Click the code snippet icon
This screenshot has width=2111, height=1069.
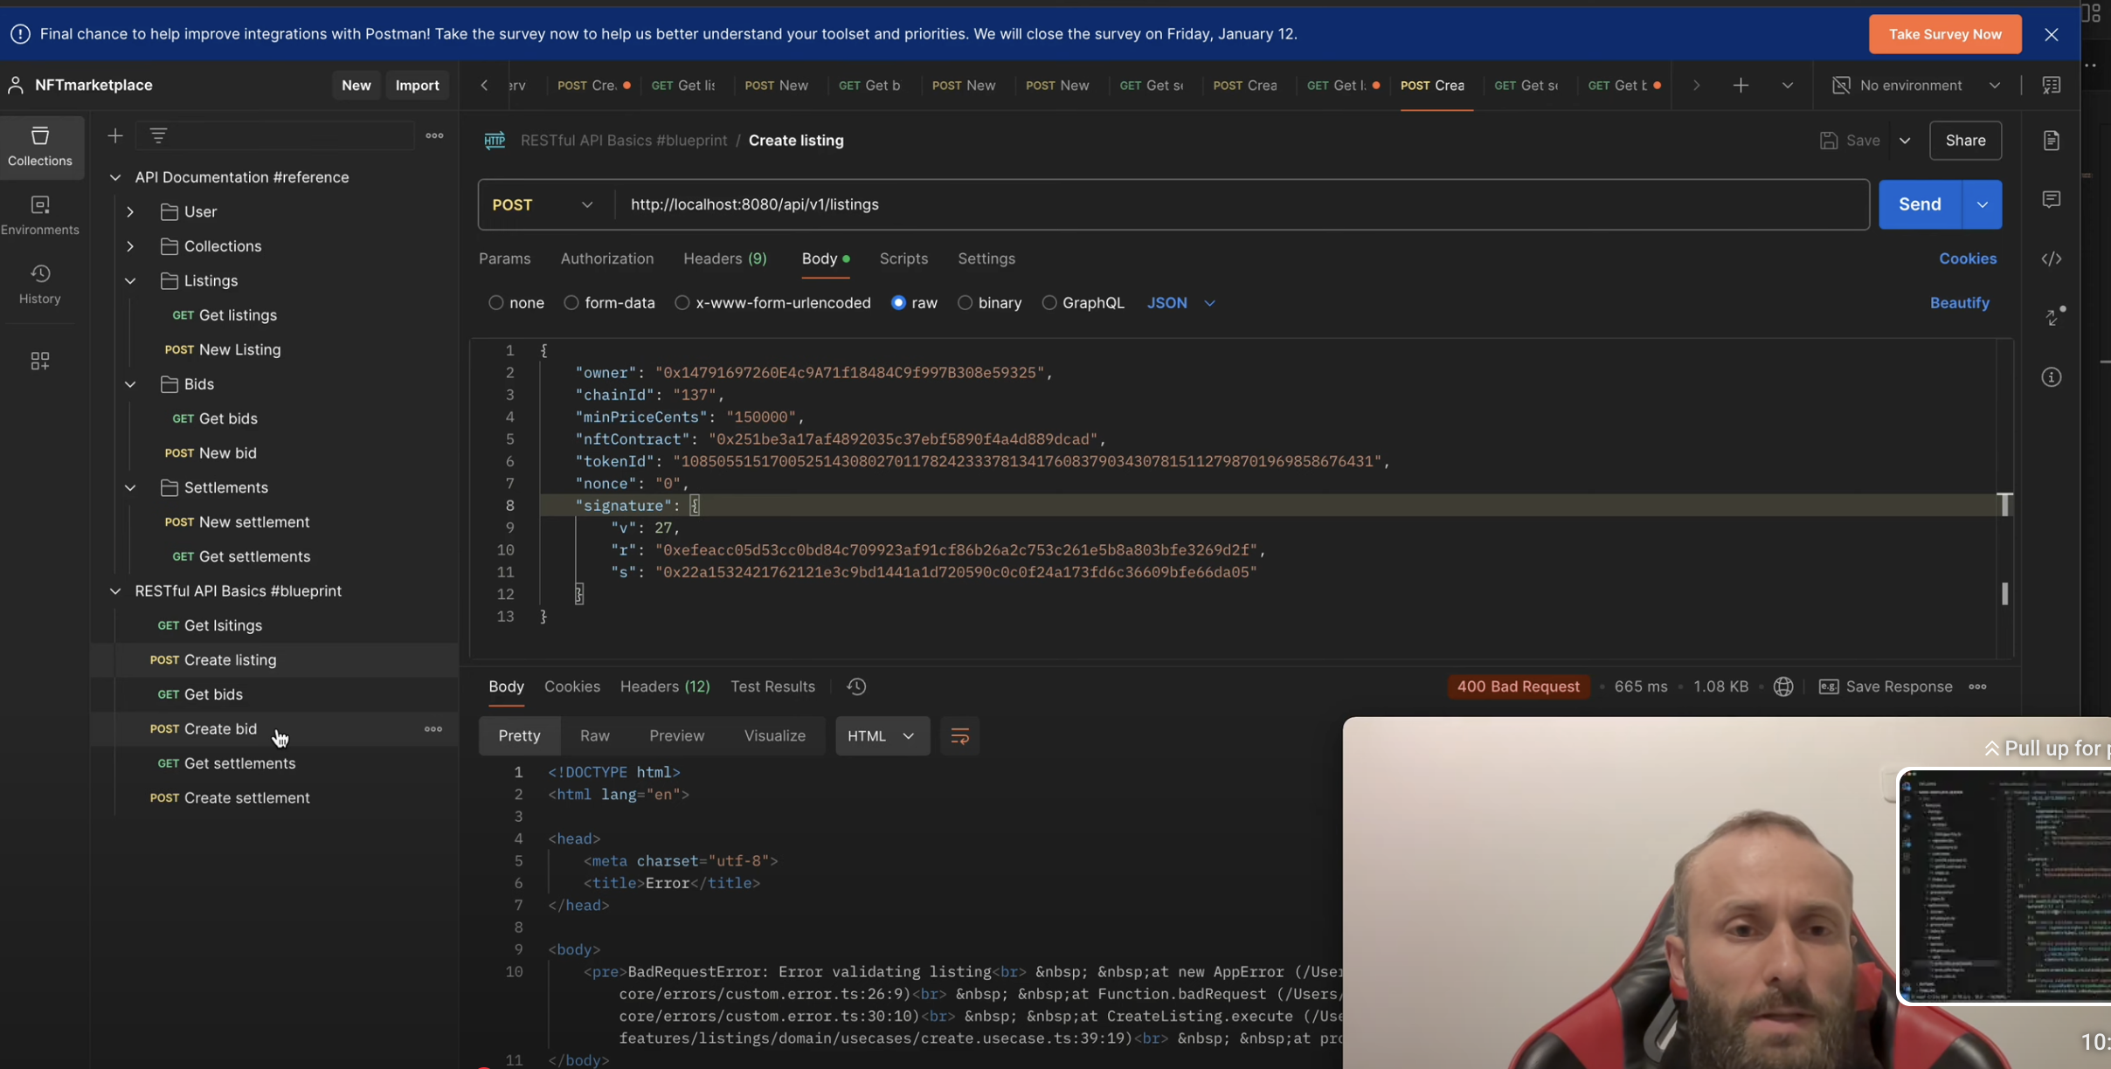pyautogui.click(x=2051, y=259)
